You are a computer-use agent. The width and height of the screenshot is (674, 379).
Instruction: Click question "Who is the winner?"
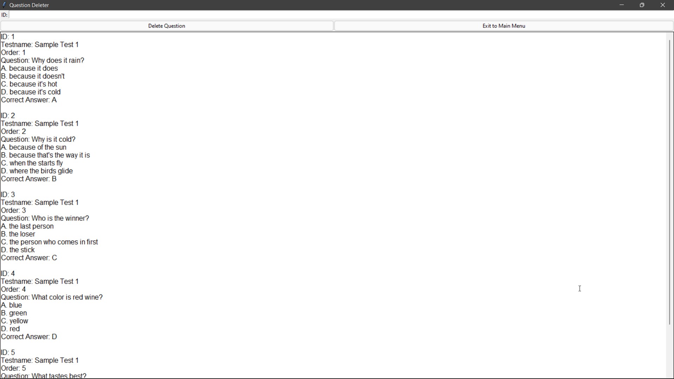60,218
